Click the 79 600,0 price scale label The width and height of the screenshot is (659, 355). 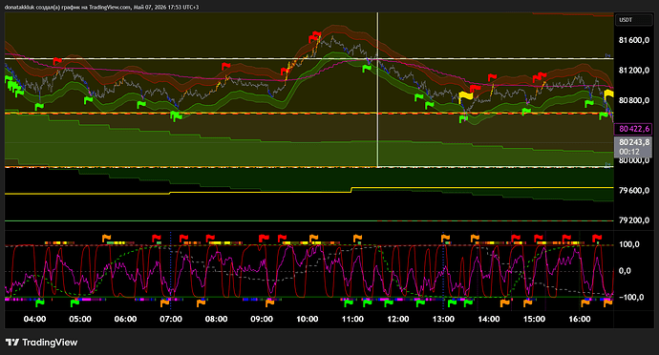(634, 190)
